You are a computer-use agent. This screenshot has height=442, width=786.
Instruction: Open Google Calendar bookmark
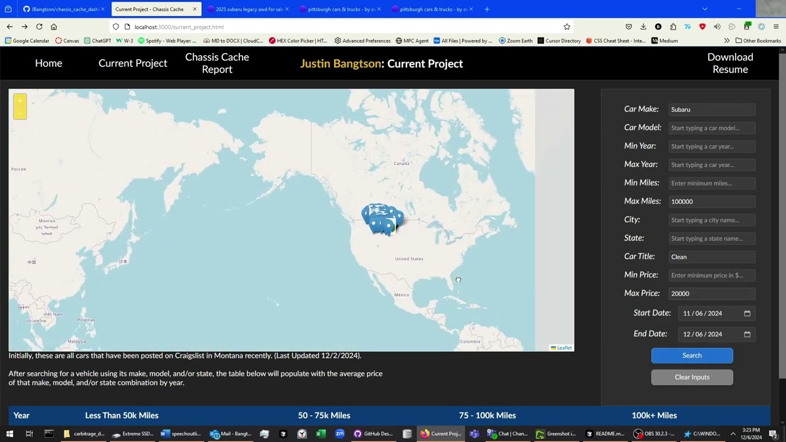coord(27,41)
